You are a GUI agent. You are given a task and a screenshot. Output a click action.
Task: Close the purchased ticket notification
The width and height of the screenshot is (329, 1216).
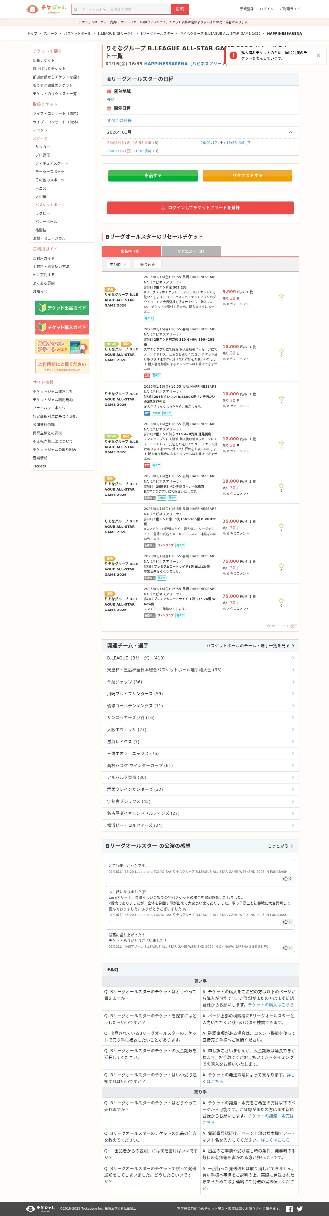(318, 55)
